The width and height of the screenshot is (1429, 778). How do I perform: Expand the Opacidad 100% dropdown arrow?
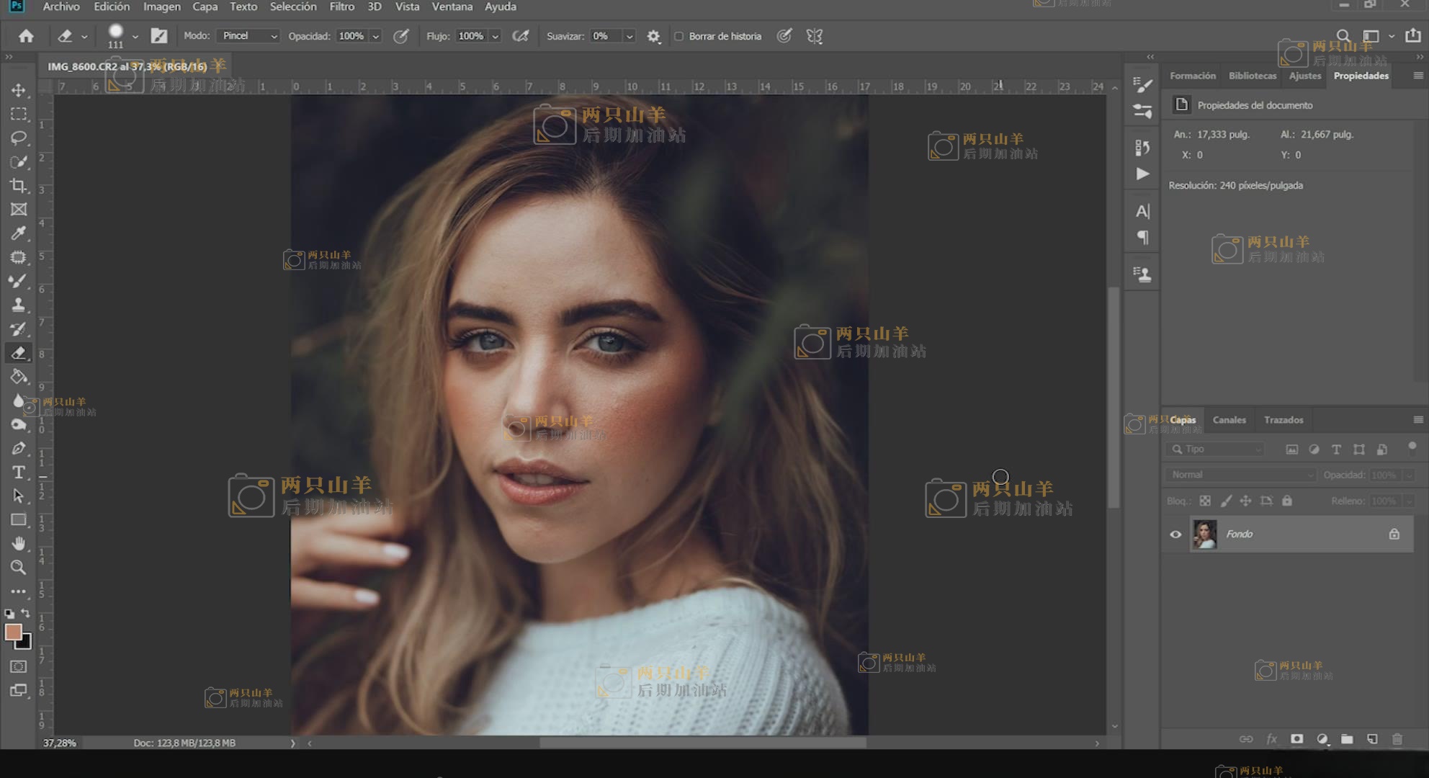[x=375, y=36]
